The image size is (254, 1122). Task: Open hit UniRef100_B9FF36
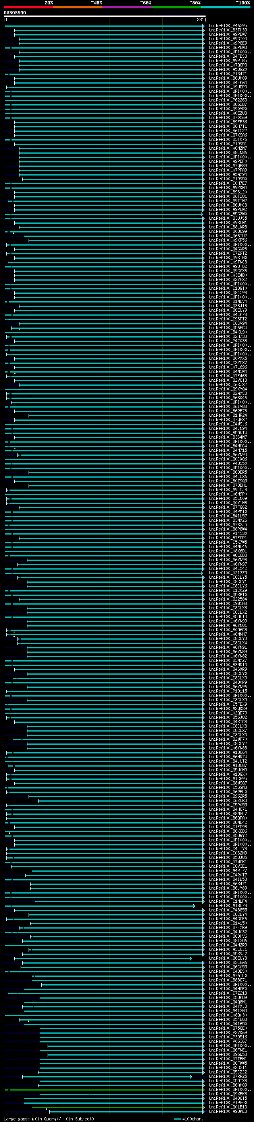point(228,122)
